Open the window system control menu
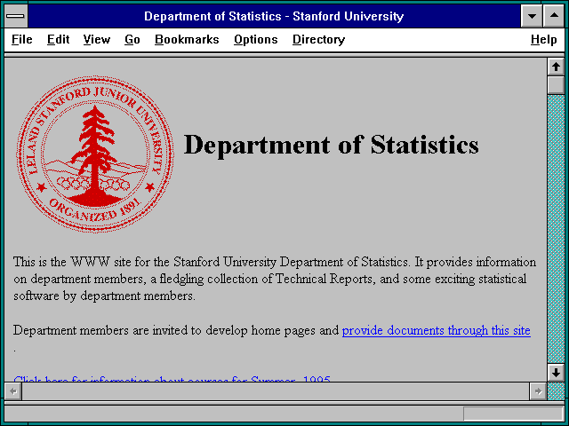The height and width of the screenshot is (426, 569). [x=16, y=16]
